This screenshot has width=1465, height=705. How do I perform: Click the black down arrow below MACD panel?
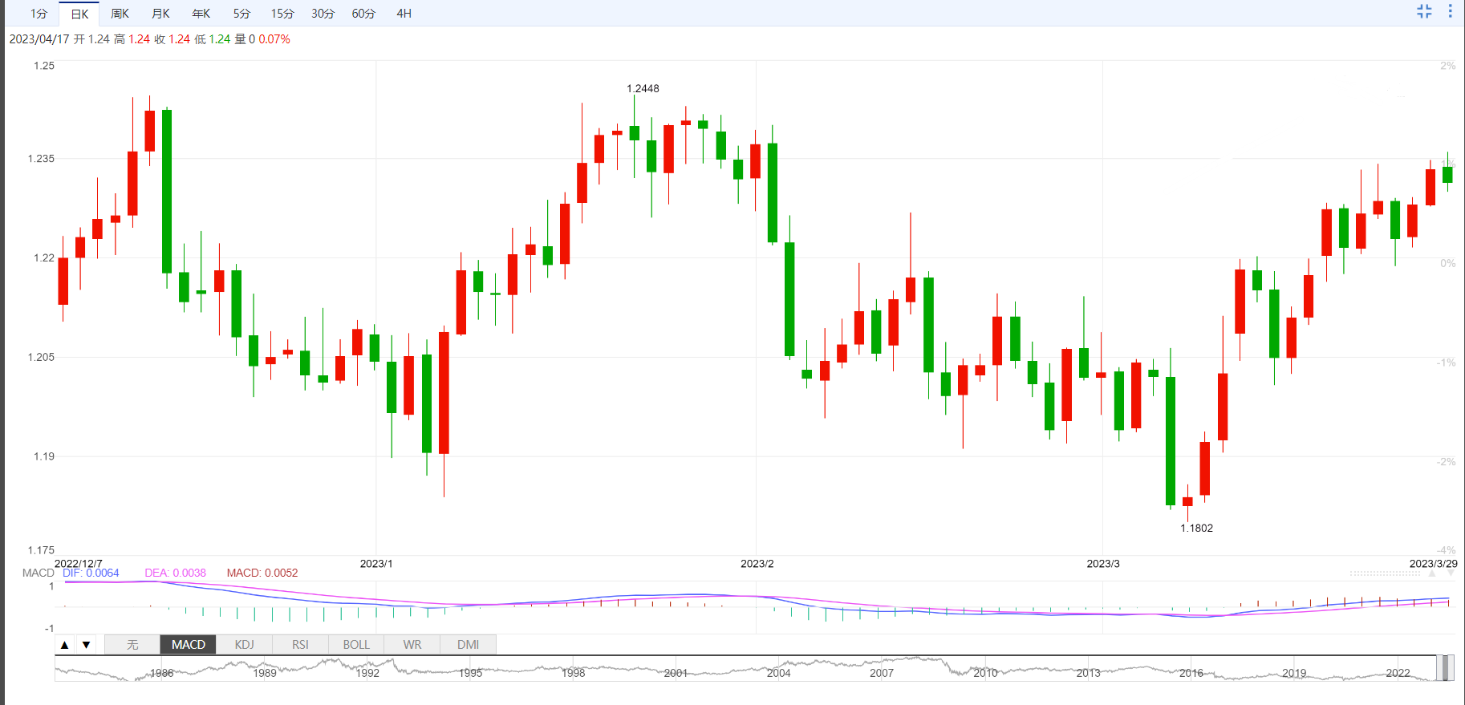[86, 645]
